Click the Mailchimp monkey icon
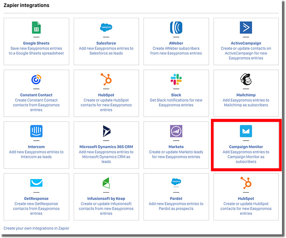This screenshot has height=238, width=286. click(x=246, y=79)
